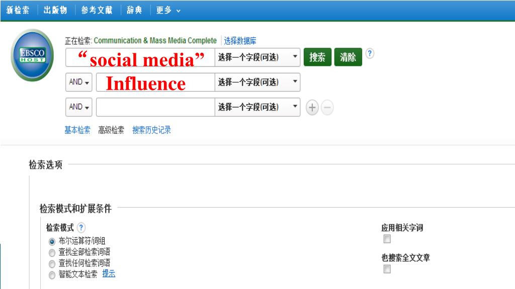515x289 pixels.
Task: Select 查找全部检索词语 search mode
Action: [x=52, y=253]
